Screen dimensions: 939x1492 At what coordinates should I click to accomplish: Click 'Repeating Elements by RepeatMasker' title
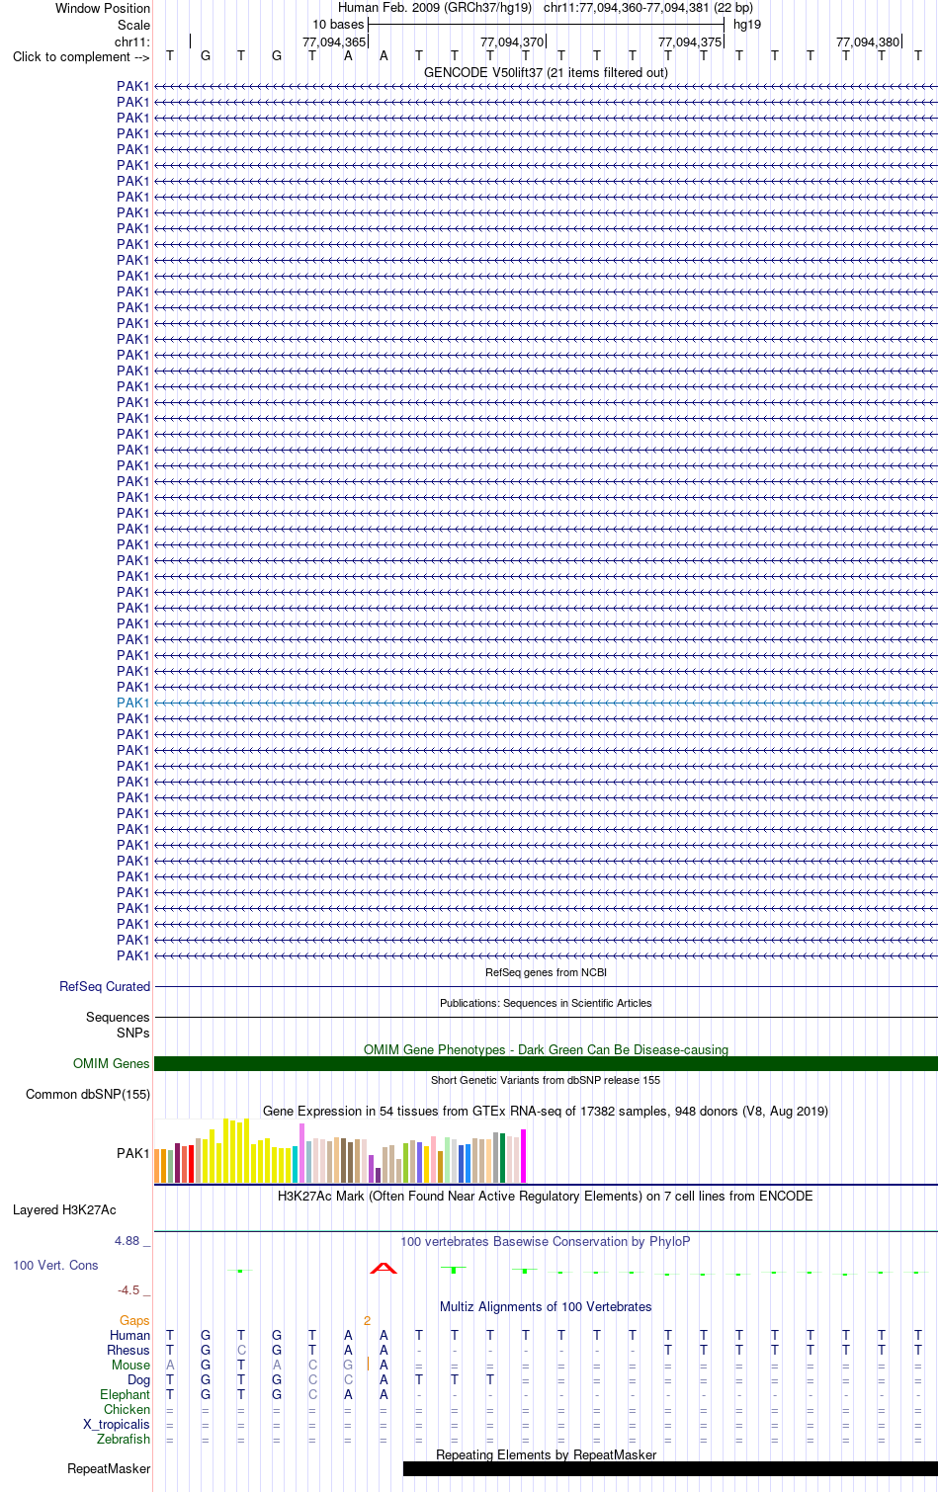coord(546,1454)
